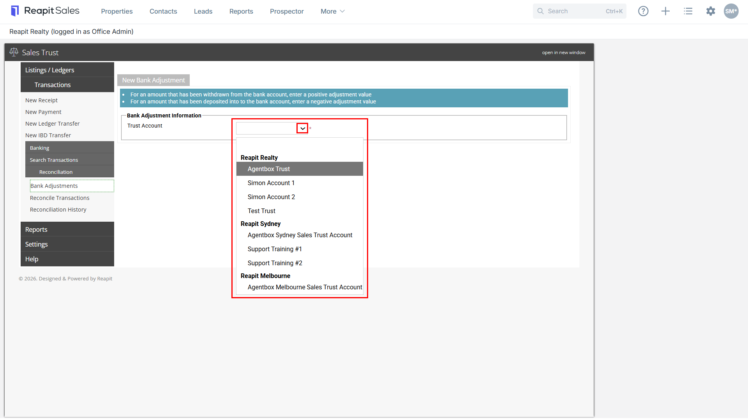Expand Listings / Ledgers sidebar section
This screenshot has height=420, width=748.
[x=67, y=70]
